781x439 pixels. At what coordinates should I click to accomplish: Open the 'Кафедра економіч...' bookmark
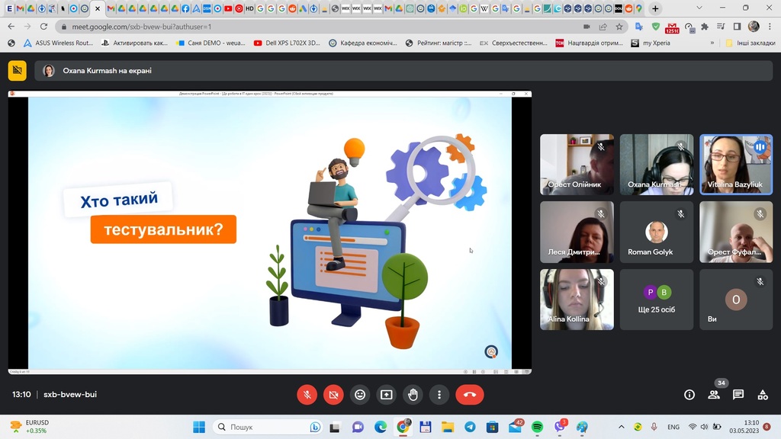tap(363, 43)
